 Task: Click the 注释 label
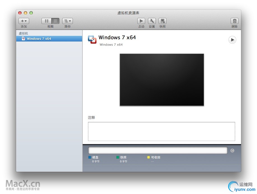click(x=91, y=117)
